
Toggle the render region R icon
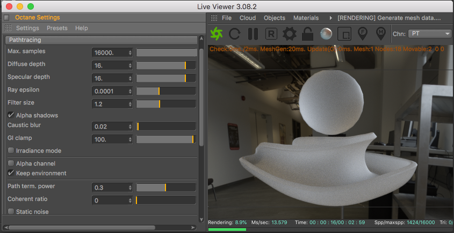click(271, 34)
